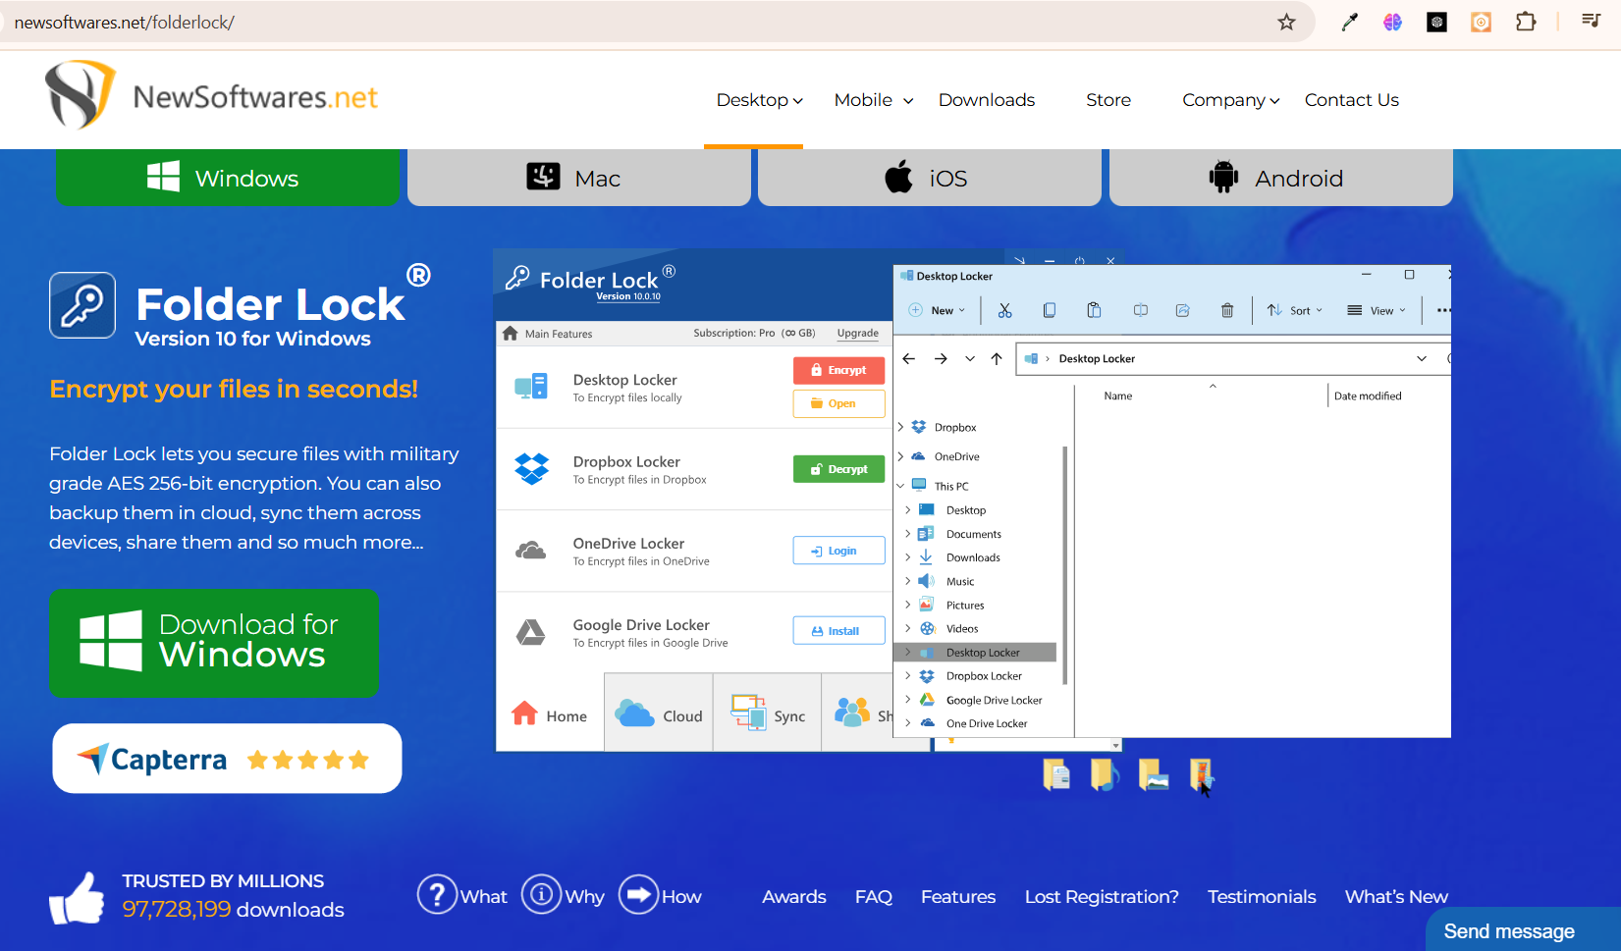Click the explorer Forward arrow
This screenshot has width=1621, height=951.
coord(941,358)
